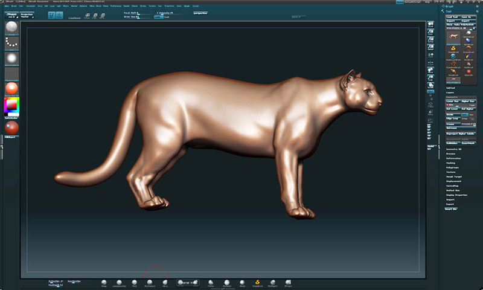This screenshot has height=290, width=483.
Task: Open alpha thumbnail with white glow
Action: pyautogui.click(x=11, y=58)
